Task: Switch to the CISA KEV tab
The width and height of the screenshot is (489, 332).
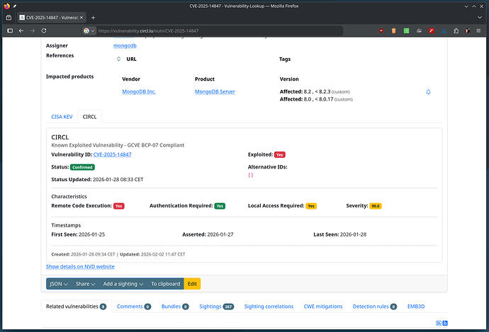Action: coord(62,117)
